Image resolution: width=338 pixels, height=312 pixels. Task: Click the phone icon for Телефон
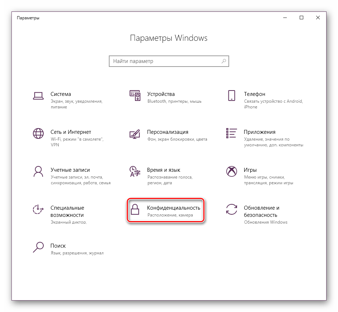[x=231, y=96]
